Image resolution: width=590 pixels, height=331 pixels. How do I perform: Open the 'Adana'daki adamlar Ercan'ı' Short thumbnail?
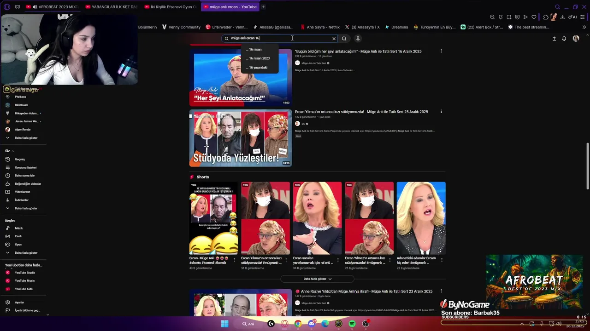click(421, 218)
